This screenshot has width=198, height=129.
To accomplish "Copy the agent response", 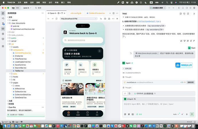I will tap(188, 41).
